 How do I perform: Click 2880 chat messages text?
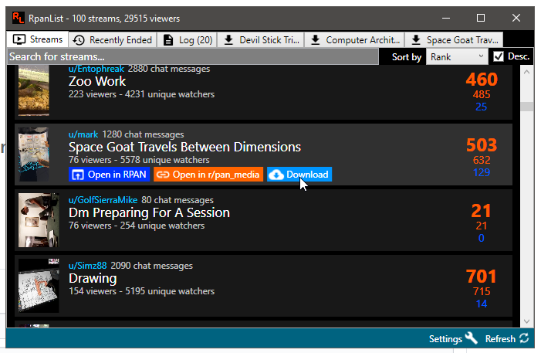click(x=169, y=69)
